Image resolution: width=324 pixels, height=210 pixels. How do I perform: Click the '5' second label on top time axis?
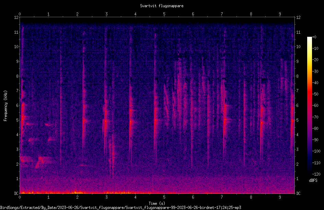164,14
